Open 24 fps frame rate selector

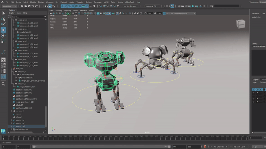259,147
